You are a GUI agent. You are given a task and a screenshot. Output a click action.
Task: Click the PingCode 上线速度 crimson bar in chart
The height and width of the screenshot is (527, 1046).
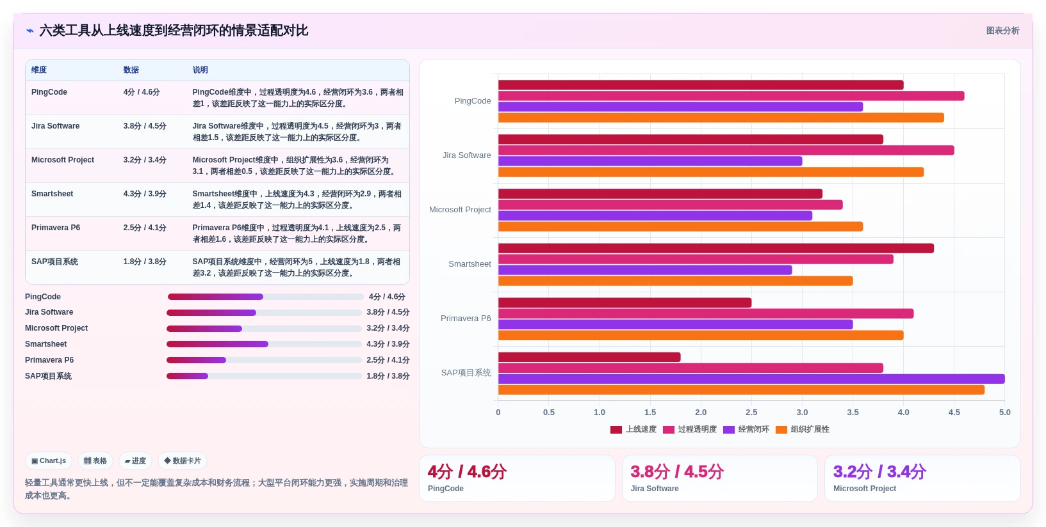pyautogui.click(x=701, y=85)
